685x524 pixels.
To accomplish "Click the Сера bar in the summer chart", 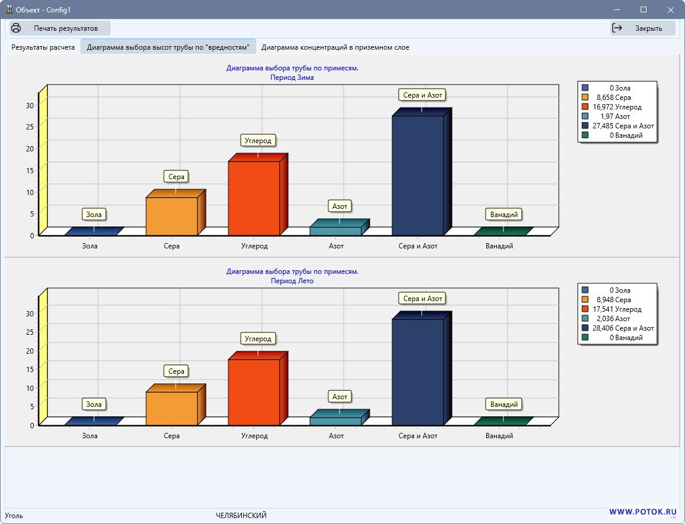I will tap(172, 408).
